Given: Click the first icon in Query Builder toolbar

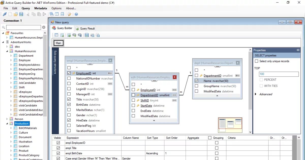Looking at the screenshot, I should pos(56,35).
